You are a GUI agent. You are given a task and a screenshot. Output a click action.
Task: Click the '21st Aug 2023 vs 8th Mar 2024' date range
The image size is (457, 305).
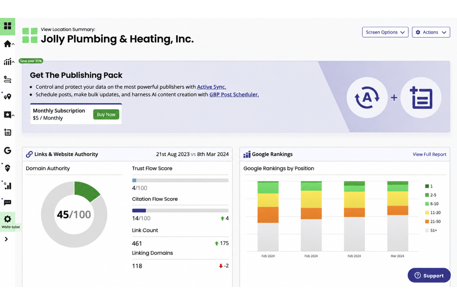click(192, 154)
